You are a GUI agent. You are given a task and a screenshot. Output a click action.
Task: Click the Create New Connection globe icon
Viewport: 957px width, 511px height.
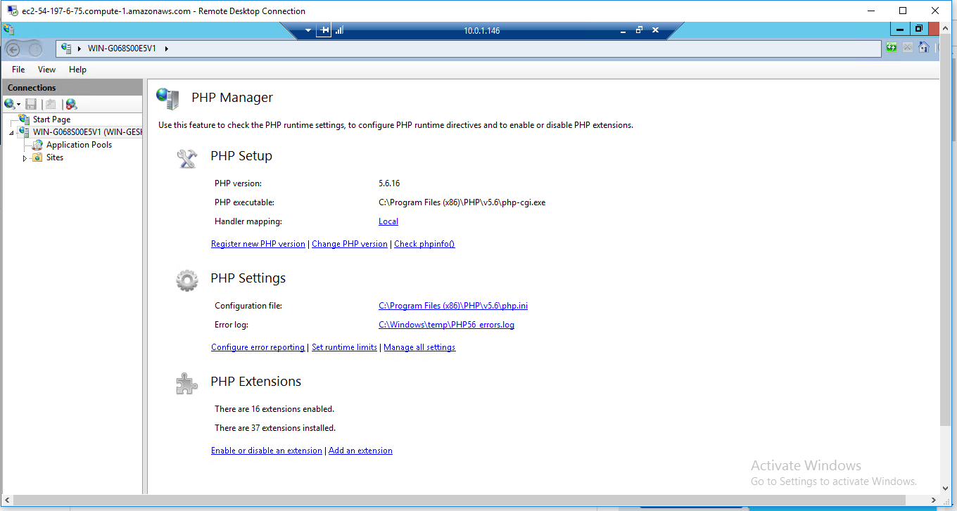point(10,103)
